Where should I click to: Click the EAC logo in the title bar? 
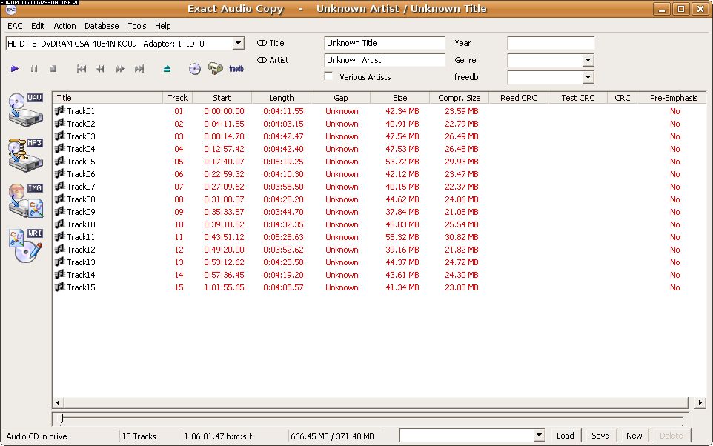[11, 10]
